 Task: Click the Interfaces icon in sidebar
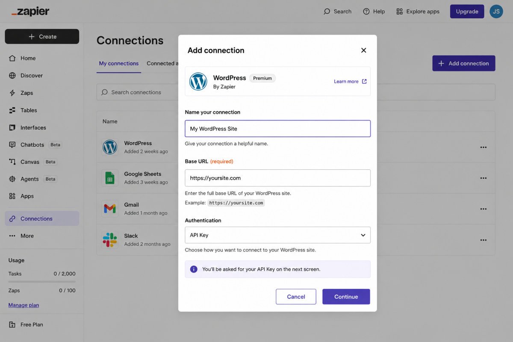pyautogui.click(x=12, y=127)
